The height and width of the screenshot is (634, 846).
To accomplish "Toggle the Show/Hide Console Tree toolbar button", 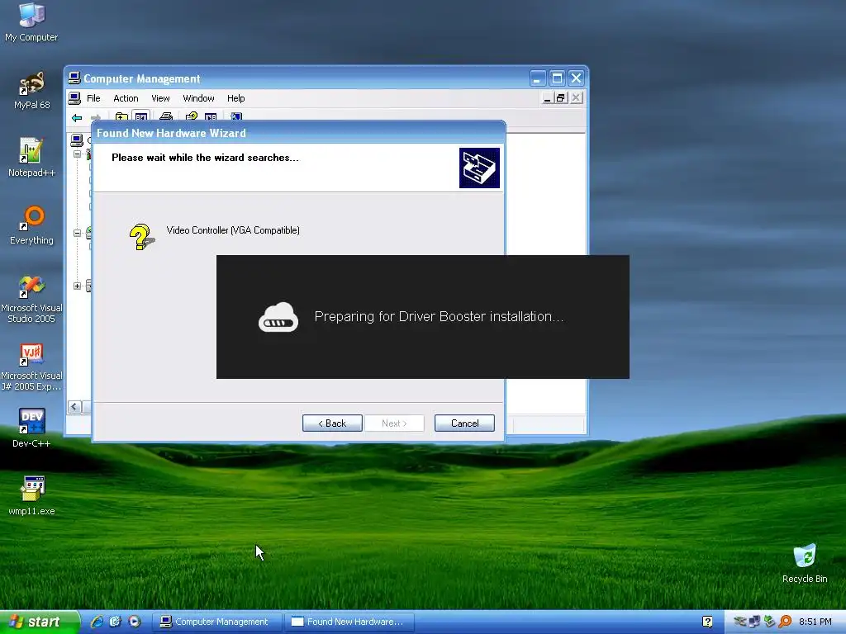I will [x=140, y=116].
